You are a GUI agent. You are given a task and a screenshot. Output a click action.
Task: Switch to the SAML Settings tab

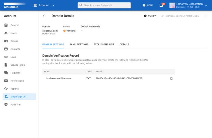click(x=79, y=44)
